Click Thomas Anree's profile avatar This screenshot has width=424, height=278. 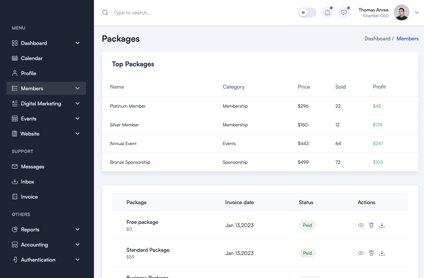click(401, 12)
